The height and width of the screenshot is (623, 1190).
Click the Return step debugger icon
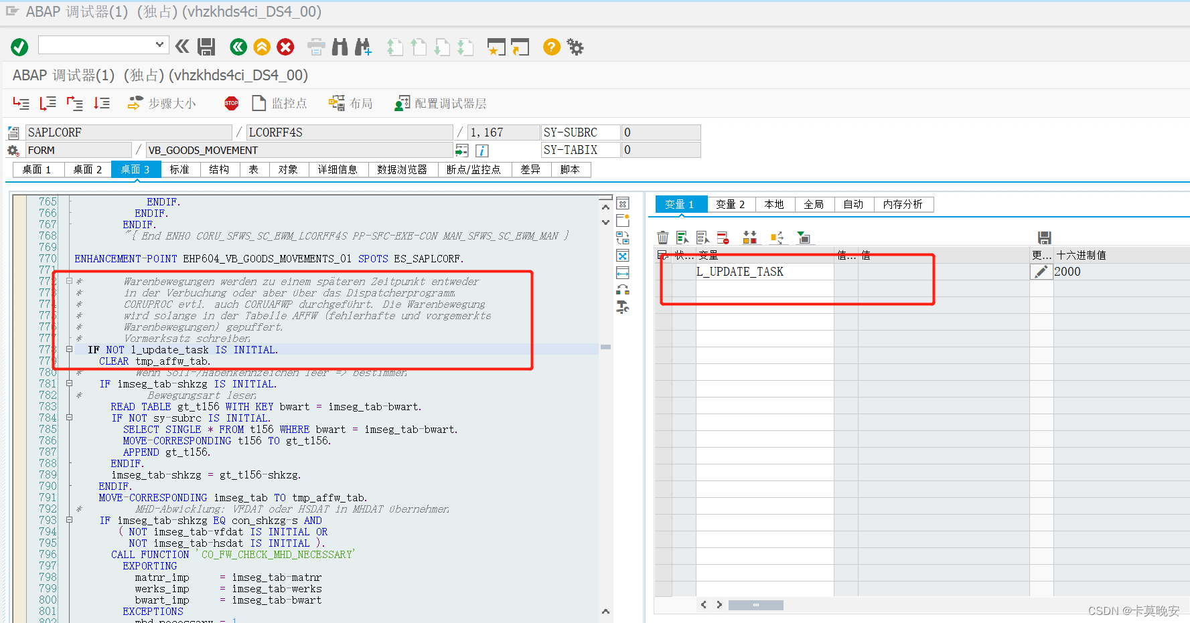pos(74,103)
